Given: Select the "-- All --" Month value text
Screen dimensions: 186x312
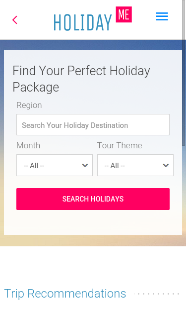Looking at the screenshot, I should [34, 166].
